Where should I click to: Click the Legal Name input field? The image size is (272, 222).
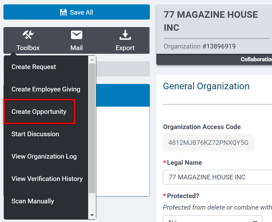(x=217, y=177)
